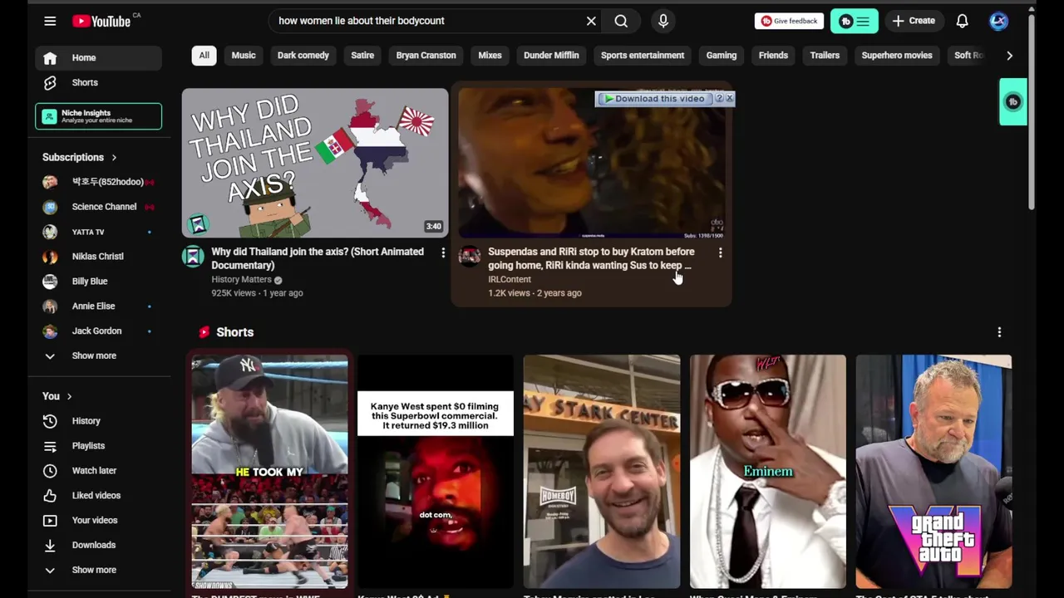Open Suspendas and RiRi video thumbnail
The height and width of the screenshot is (598, 1064).
591,163
